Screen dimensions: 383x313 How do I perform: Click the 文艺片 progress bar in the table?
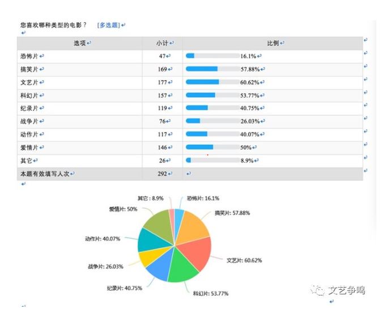(x=212, y=82)
